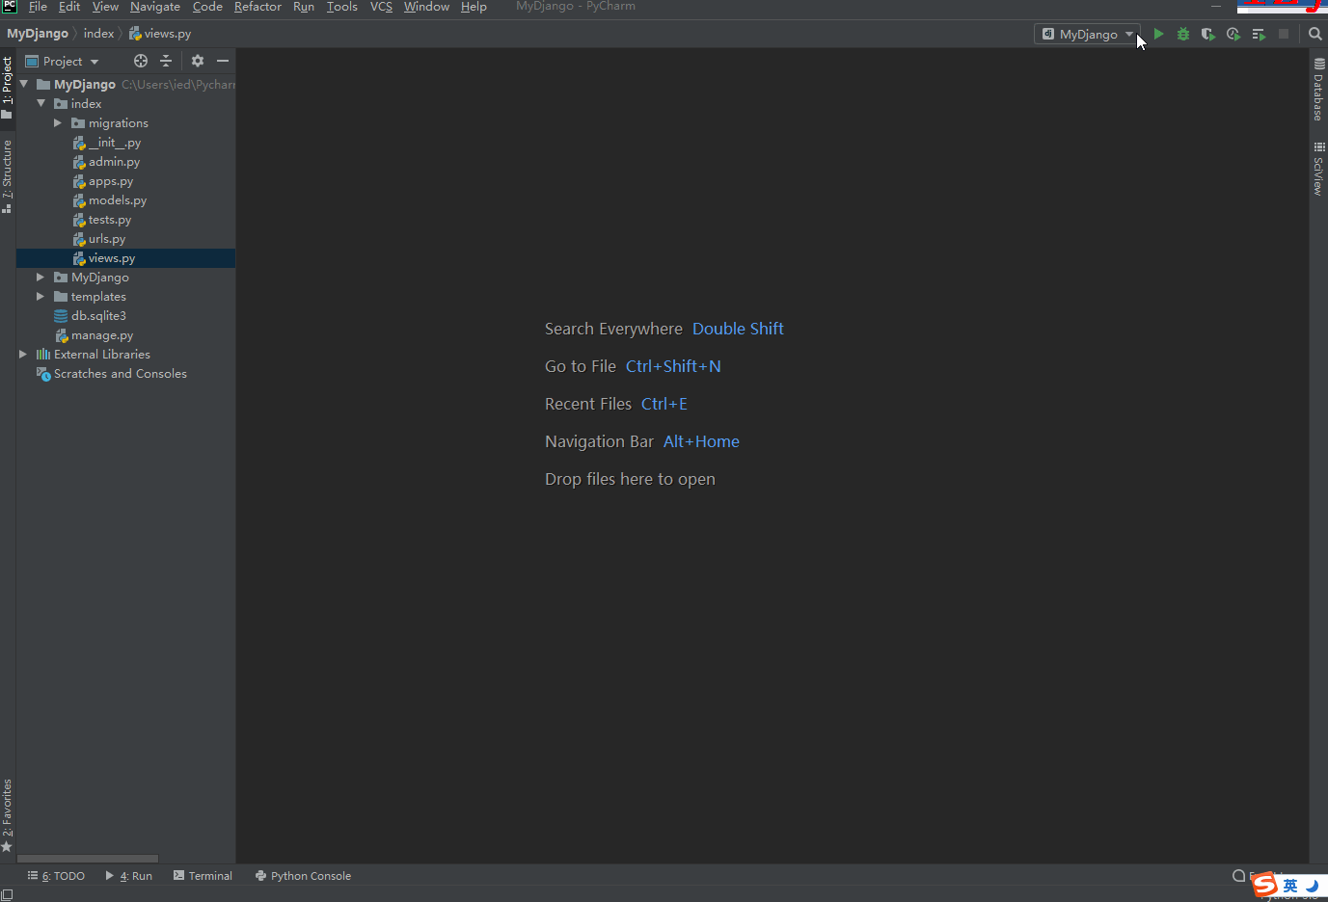The width and height of the screenshot is (1328, 902).
Task: Open Search Everywhere magnifier icon
Action: pos(1315,34)
